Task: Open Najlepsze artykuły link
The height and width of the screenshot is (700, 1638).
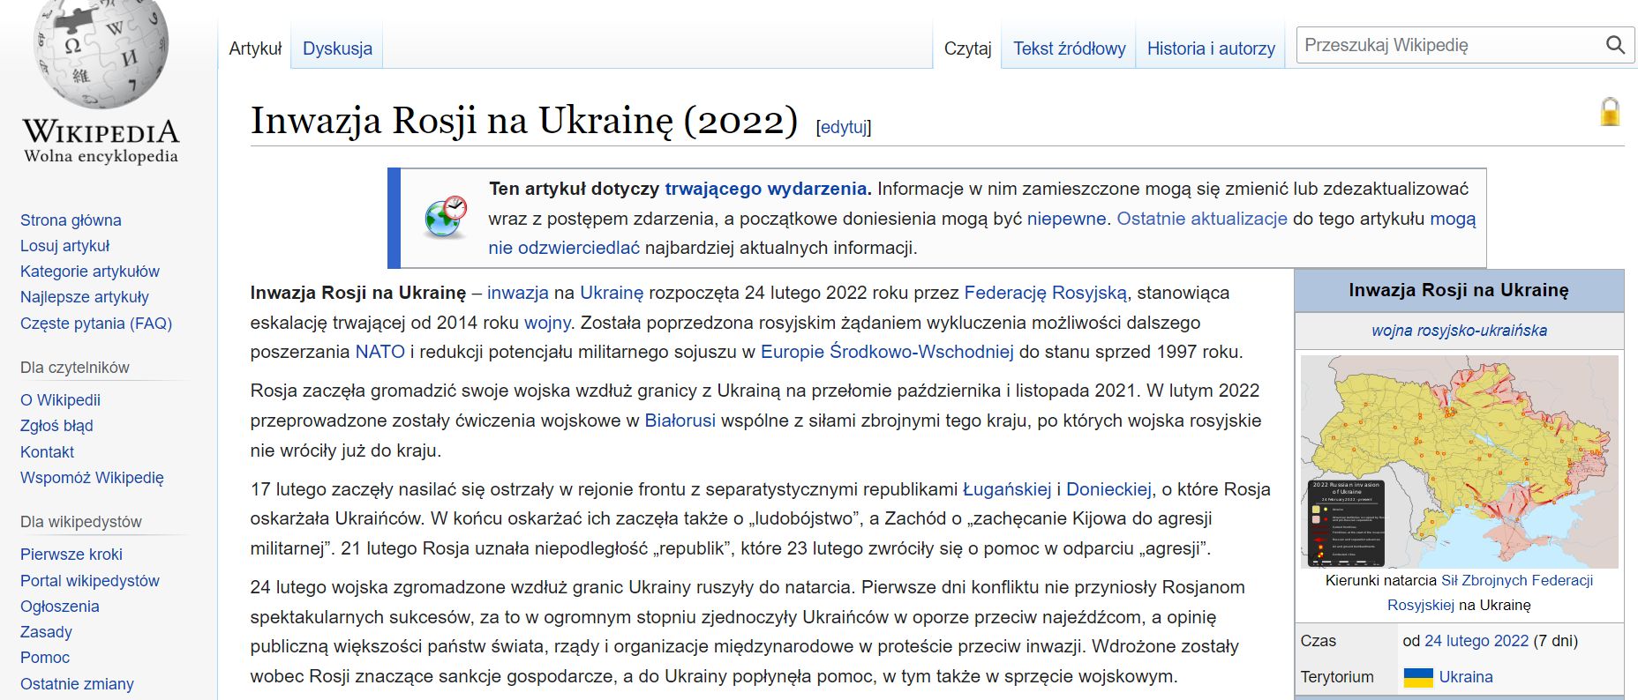Action: point(85,297)
